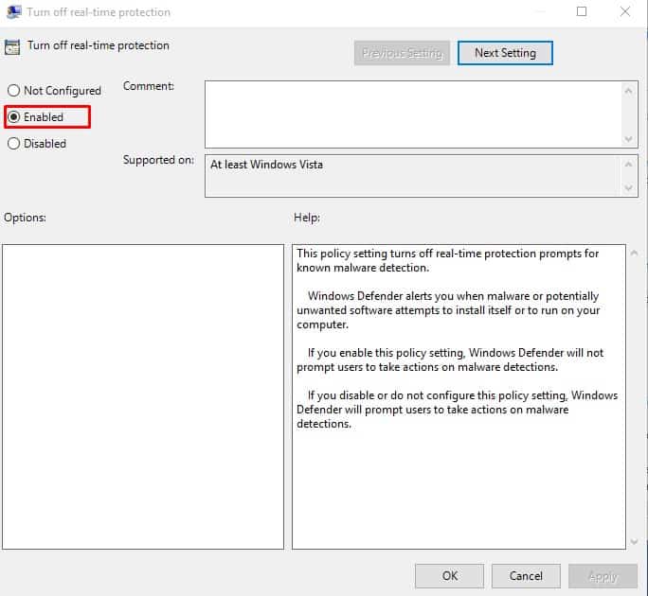Click the Supported on scroll up arrow
The height and width of the screenshot is (596, 648).
click(x=628, y=165)
